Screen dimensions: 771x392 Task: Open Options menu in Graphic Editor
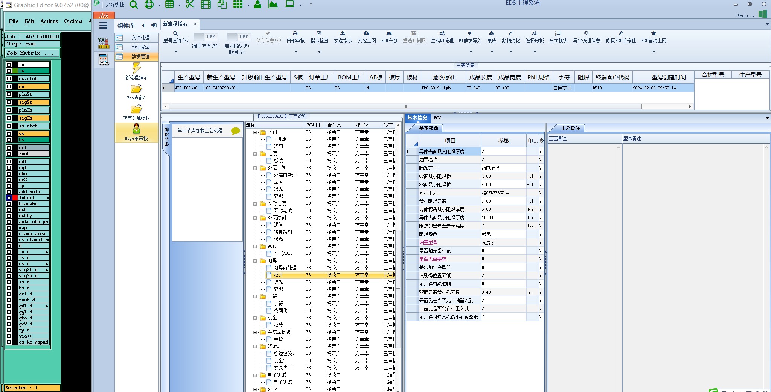[73, 21]
